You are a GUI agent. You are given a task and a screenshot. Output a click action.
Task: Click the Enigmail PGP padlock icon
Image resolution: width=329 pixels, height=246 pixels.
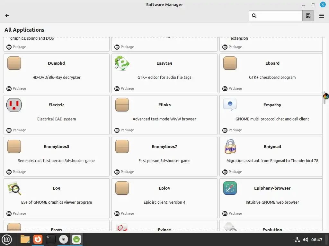(x=230, y=146)
